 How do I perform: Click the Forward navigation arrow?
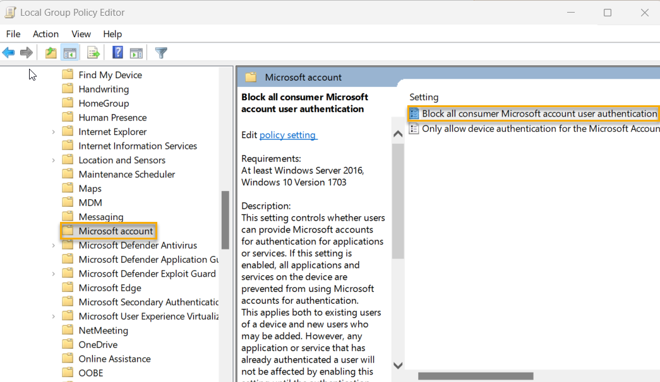26,52
